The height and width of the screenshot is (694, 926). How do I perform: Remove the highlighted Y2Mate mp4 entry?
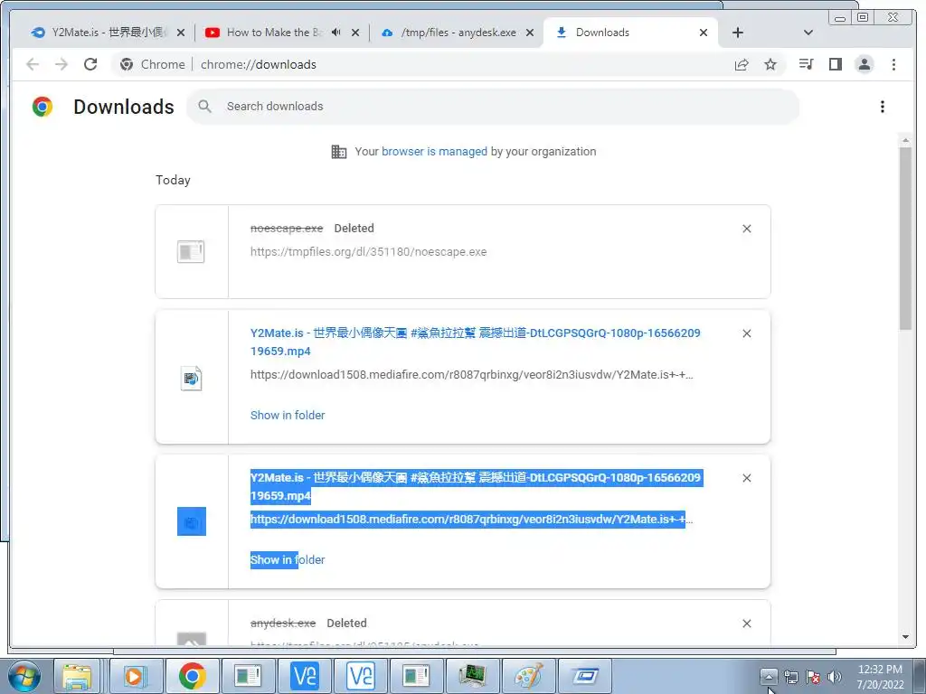[746, 478]
